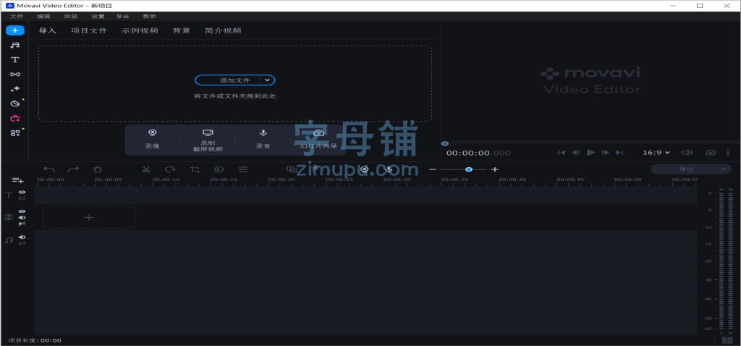
Task: Click the Transition Wizard icon
Action: (291, 169)
